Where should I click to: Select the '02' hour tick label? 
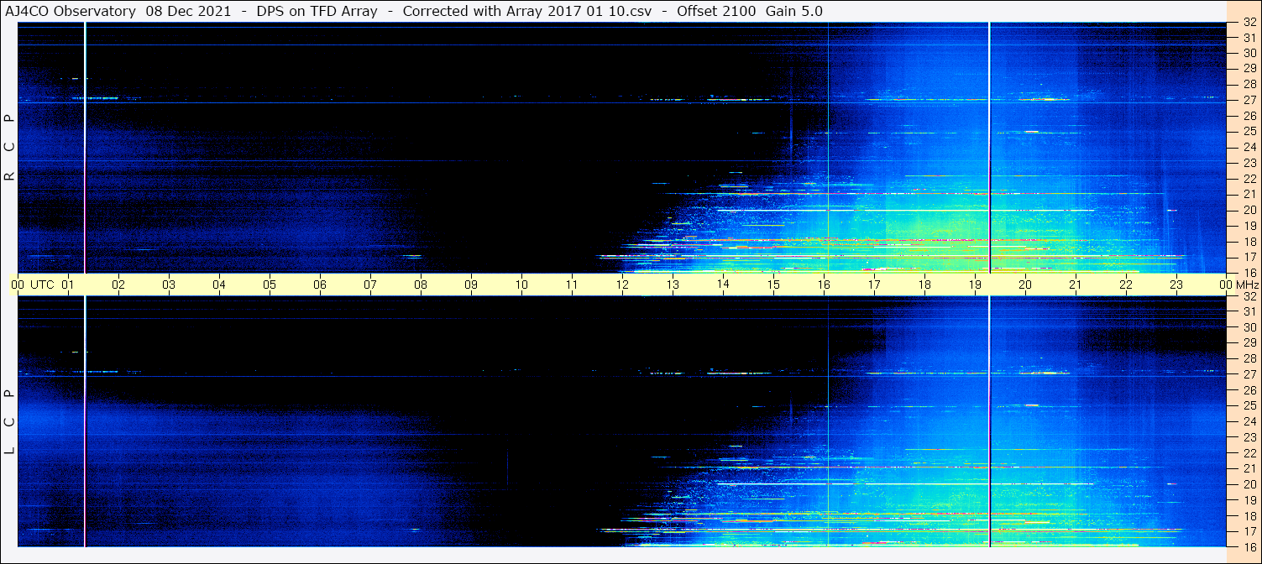tap(119, 285)
